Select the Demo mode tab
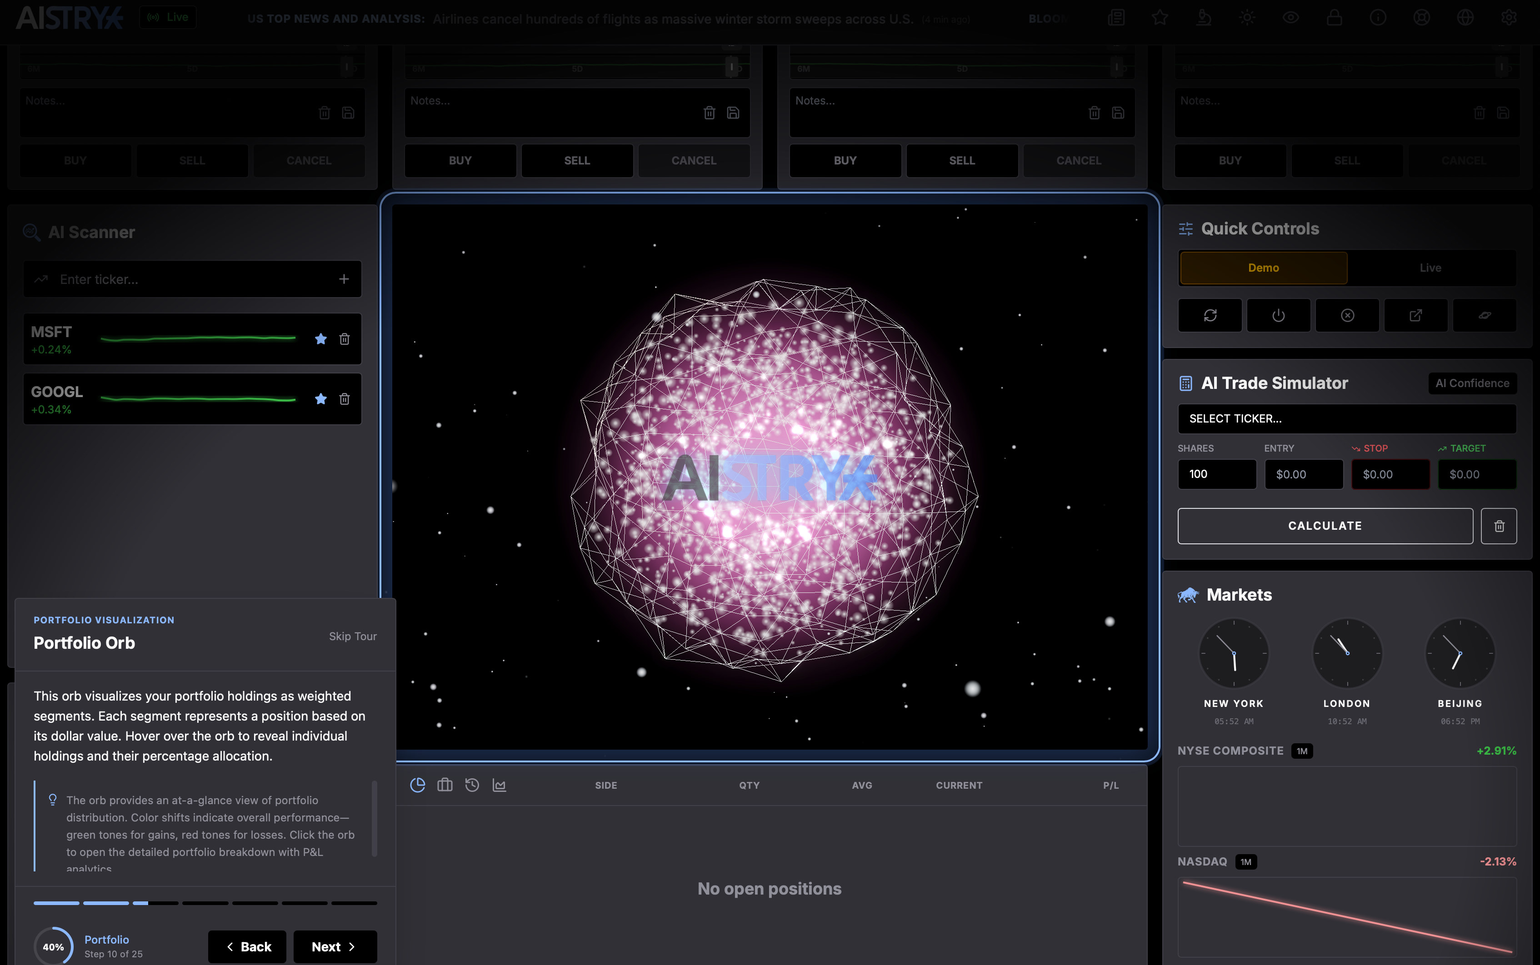1540x965 pixels. (1263, 268)
